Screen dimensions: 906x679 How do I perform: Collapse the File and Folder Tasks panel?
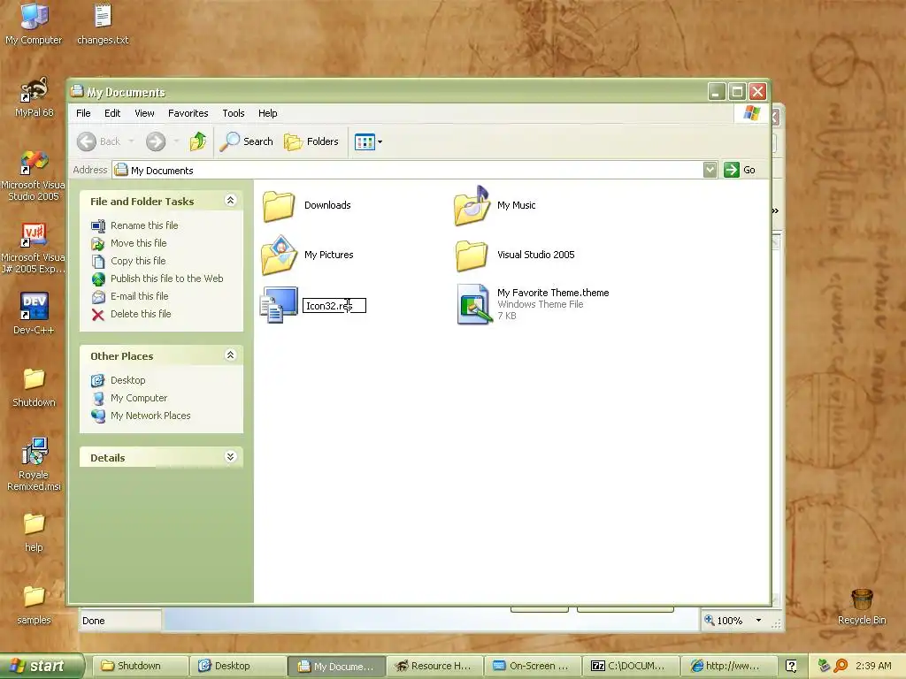tap(231, 201)
